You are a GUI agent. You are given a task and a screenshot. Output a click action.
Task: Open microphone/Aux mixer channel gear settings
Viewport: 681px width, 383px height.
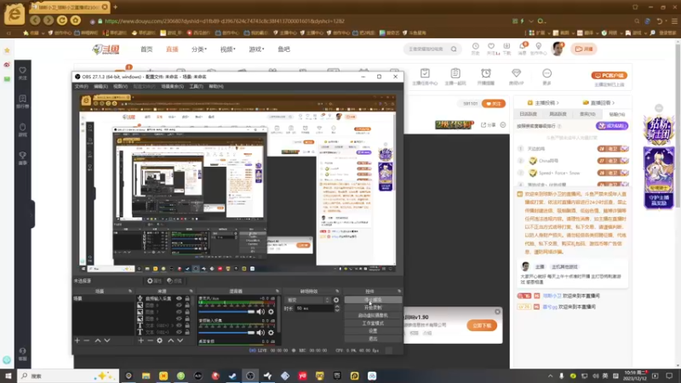tap(271, 312)
